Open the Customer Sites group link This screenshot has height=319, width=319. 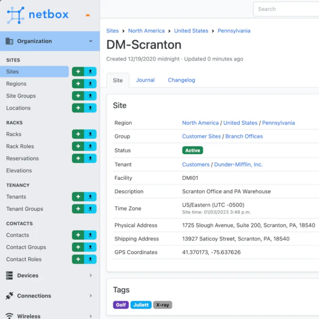click(201, 136)
